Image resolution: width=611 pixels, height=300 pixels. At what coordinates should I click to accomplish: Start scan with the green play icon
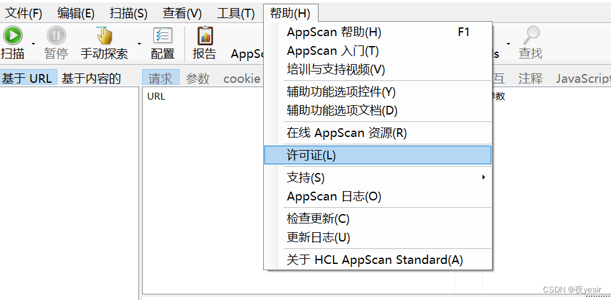pyautogui.click(x=13, y=35)
